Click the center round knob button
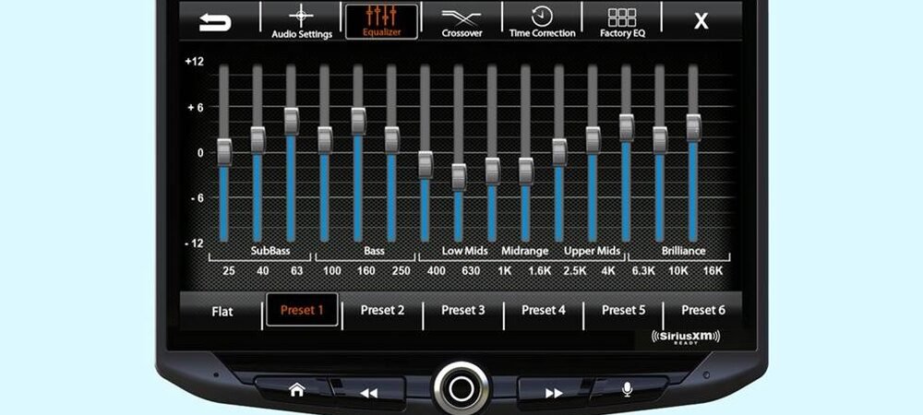This screenshot has height=415, width=923. pyautogui.click(x=461, y=388)
